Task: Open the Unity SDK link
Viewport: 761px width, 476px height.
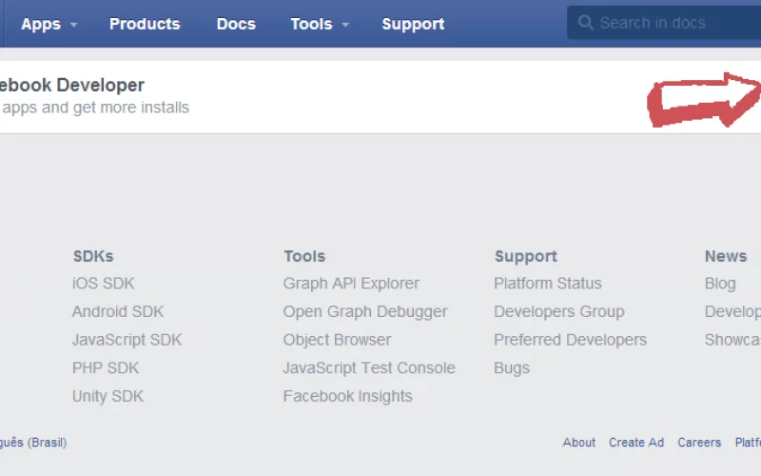Action: [x=107, y=396]
